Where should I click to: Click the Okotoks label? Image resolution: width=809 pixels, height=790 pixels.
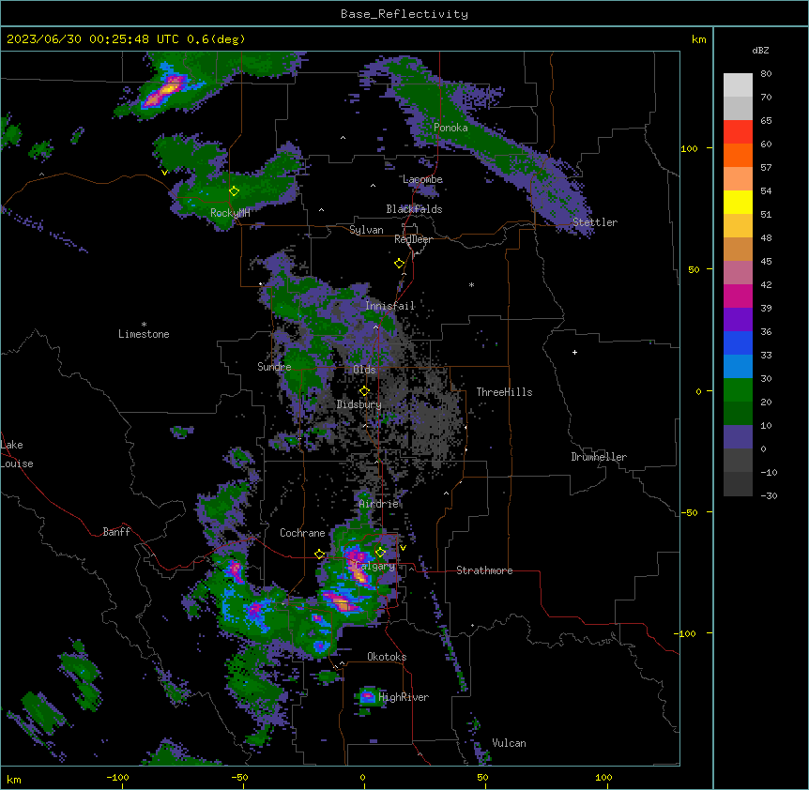387,657
